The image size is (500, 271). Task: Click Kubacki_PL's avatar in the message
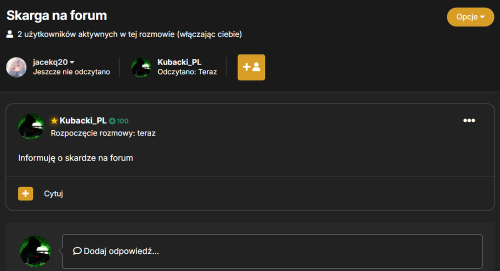[31, 126]
